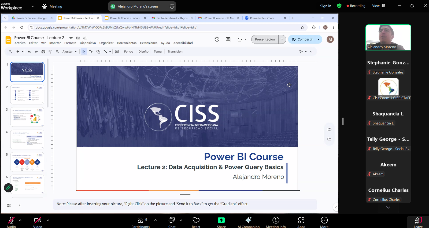Switch to the Posasistente - Zoom tab
Screen dimensions: 429x228
pos(265,18)
